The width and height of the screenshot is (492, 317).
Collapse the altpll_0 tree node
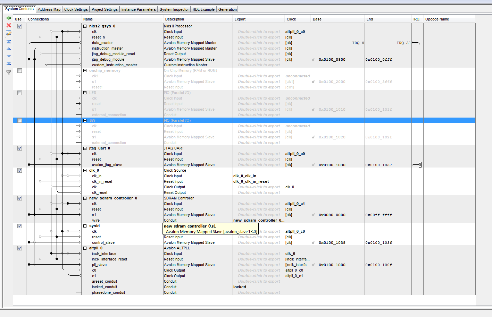click(x=85, y=248)
